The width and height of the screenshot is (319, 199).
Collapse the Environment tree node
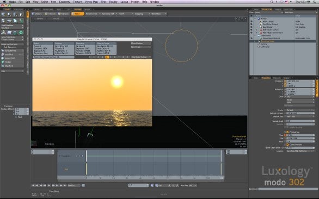tap(255, 35)
